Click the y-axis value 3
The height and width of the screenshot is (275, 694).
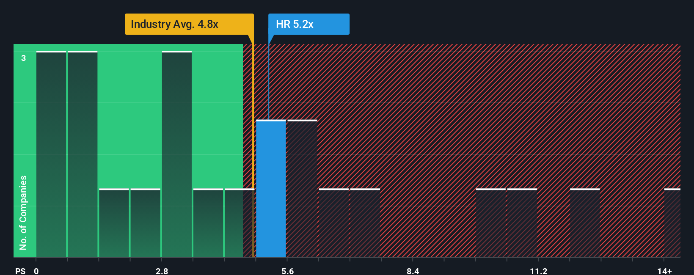(24, 58)
